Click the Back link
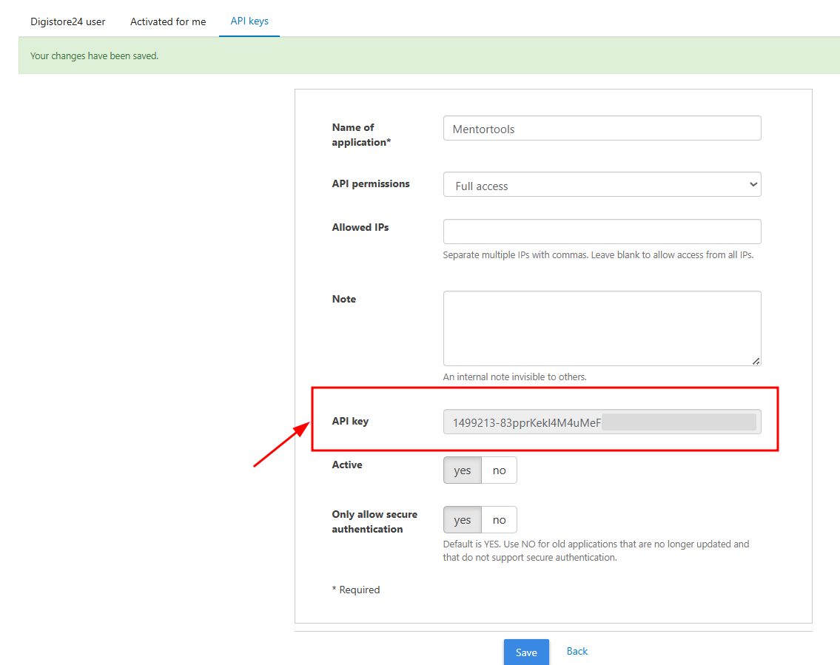 pos(577,652)
